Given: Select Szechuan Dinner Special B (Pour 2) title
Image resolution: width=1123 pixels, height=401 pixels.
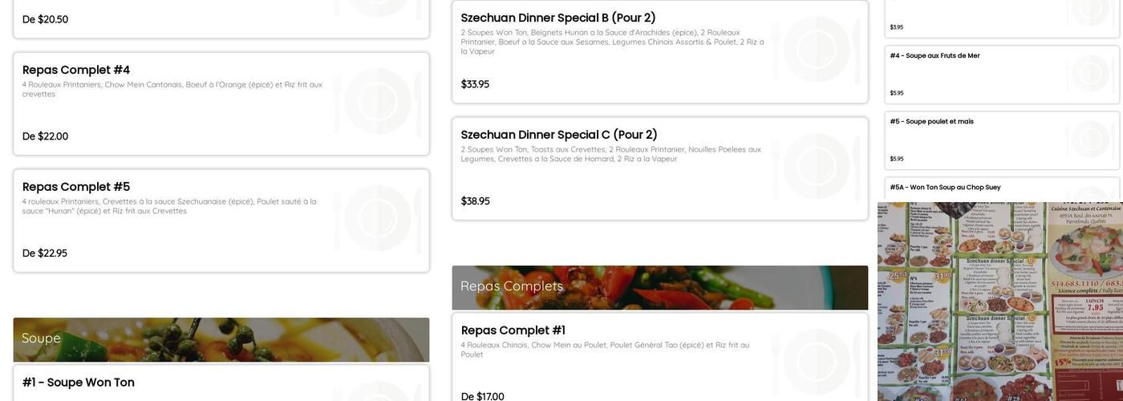Looking at the screenshot, I should click(x=557, y=18).
